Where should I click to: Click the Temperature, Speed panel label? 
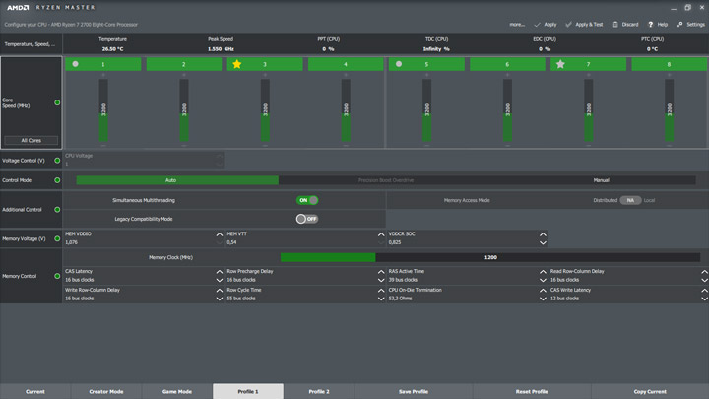(30, 44)
